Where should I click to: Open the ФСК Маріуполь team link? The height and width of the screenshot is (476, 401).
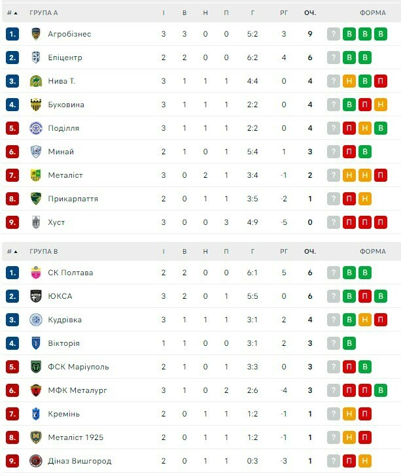(78, 367)
